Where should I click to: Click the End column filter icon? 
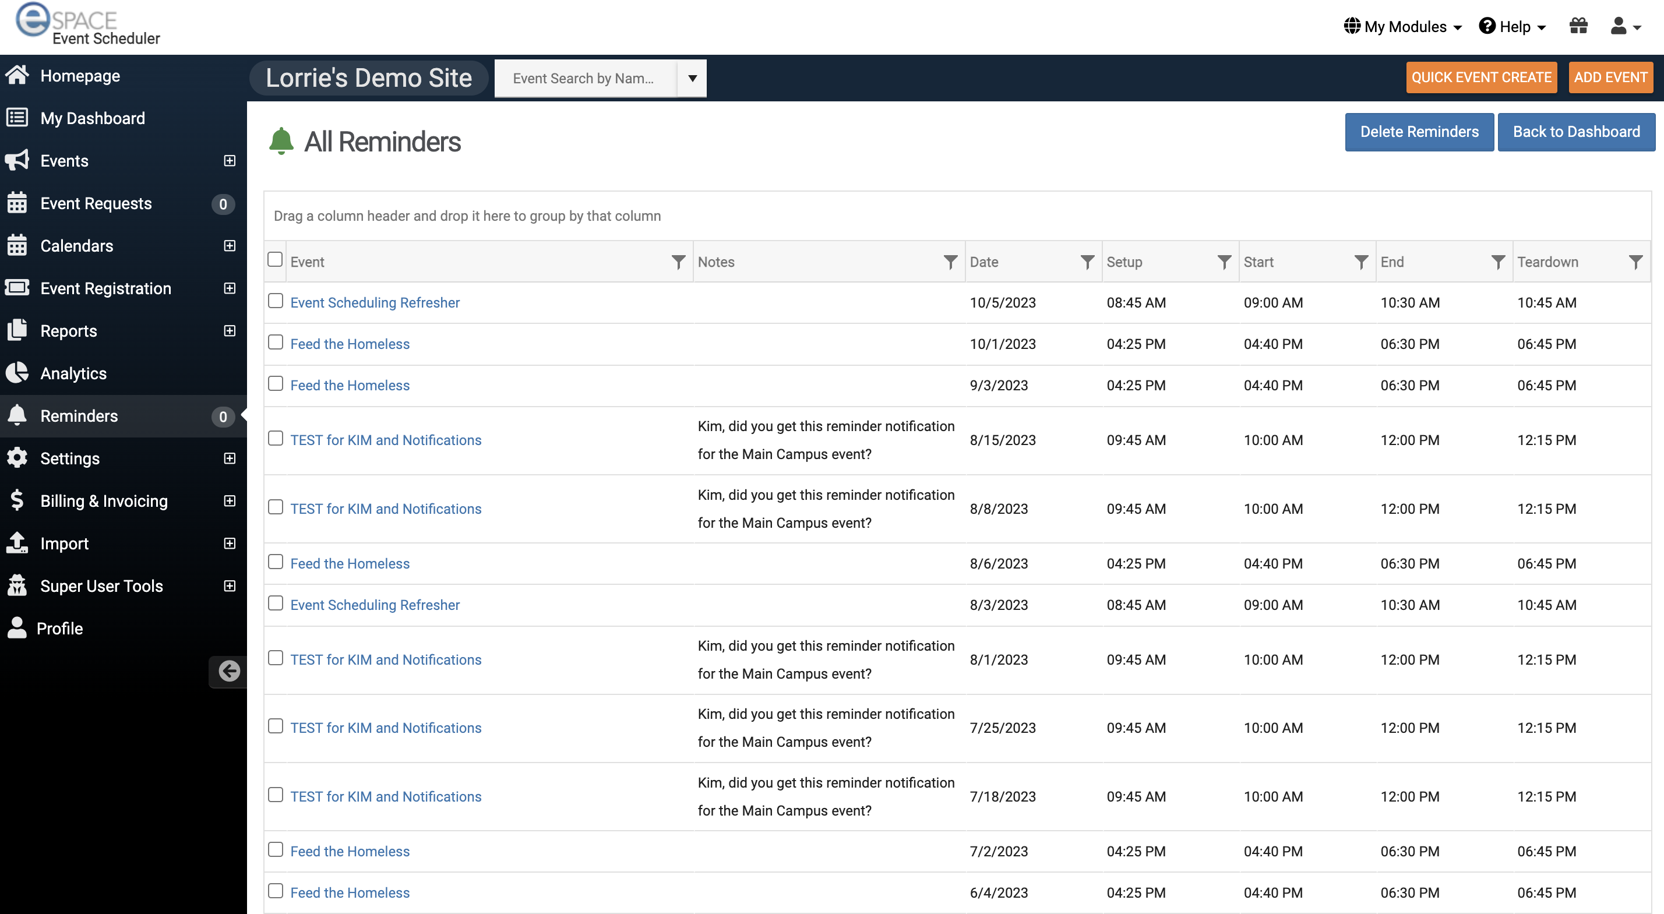tap(1498, 262)
